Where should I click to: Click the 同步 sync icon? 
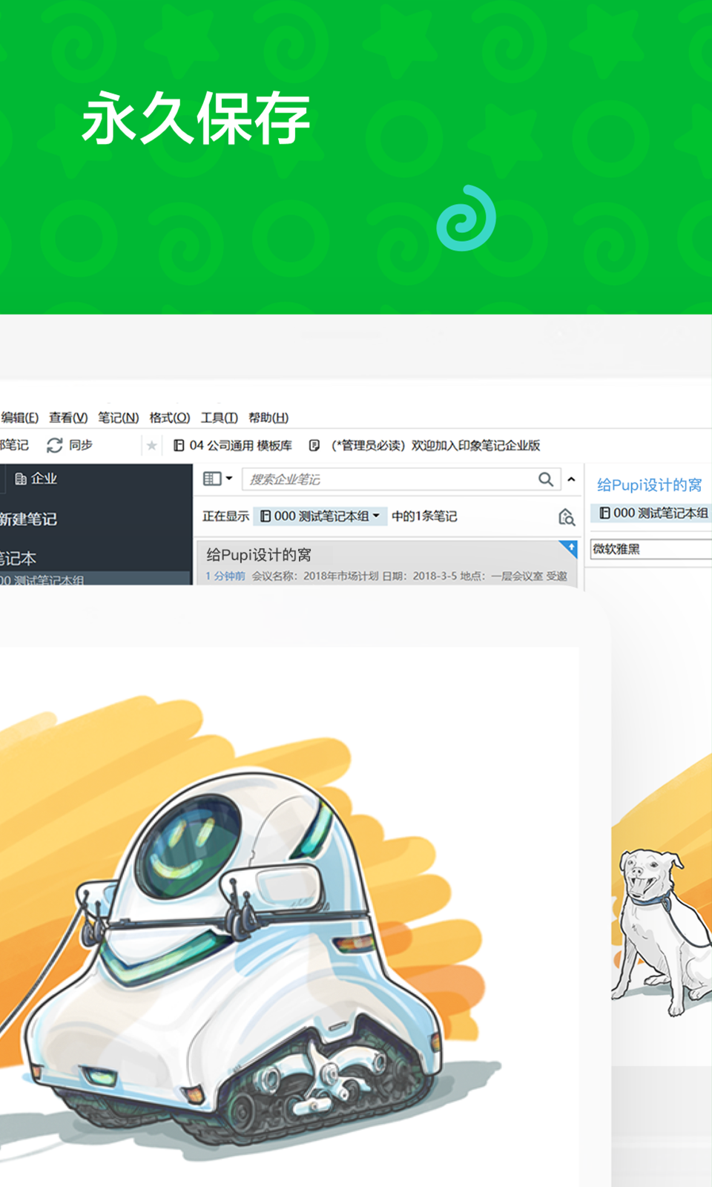coord(55,445)
